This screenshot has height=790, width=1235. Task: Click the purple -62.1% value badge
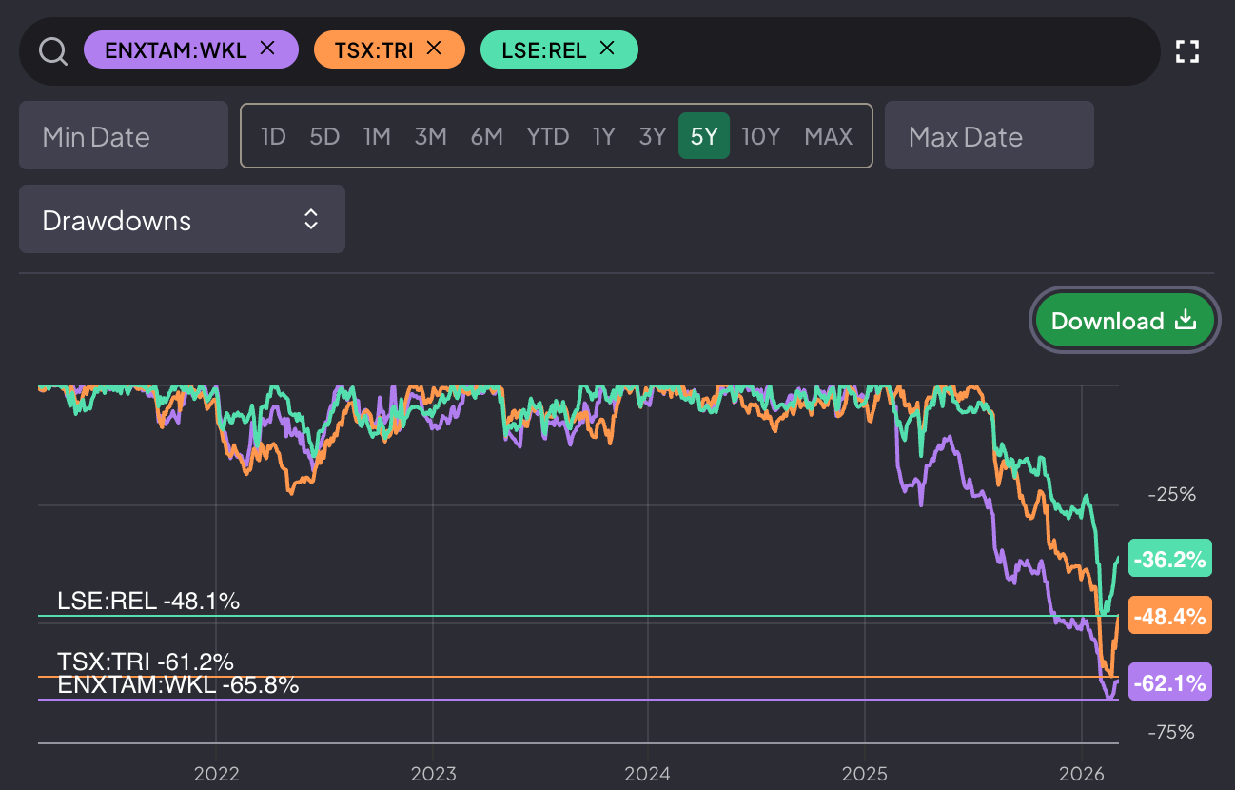[x=1169, y=681]
